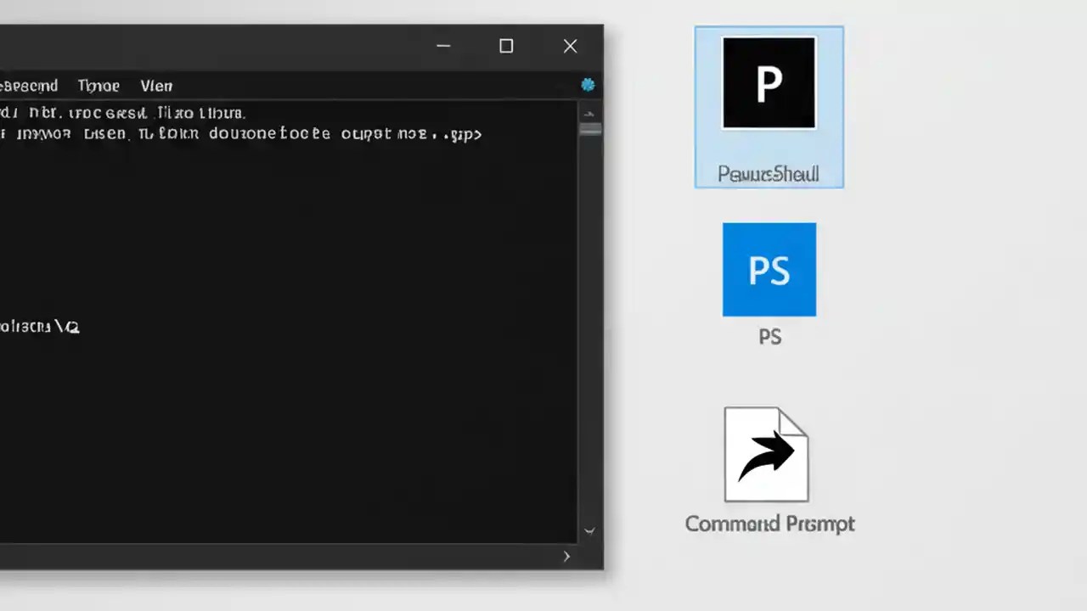Open the Command menu in the menu bar
Viewport: 1087px width, 611px height.
28,85
